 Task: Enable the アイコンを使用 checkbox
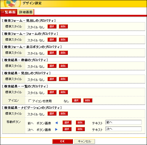click(x=30, y=101)
